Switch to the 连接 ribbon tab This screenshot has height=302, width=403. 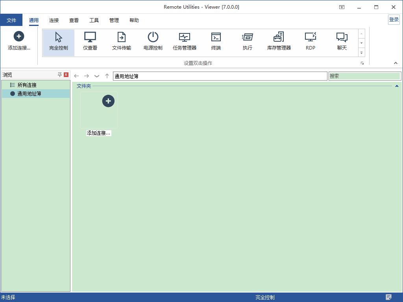(54, 20)
